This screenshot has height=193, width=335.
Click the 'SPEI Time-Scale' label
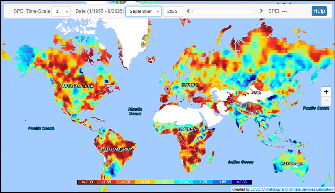coord(32,11)
